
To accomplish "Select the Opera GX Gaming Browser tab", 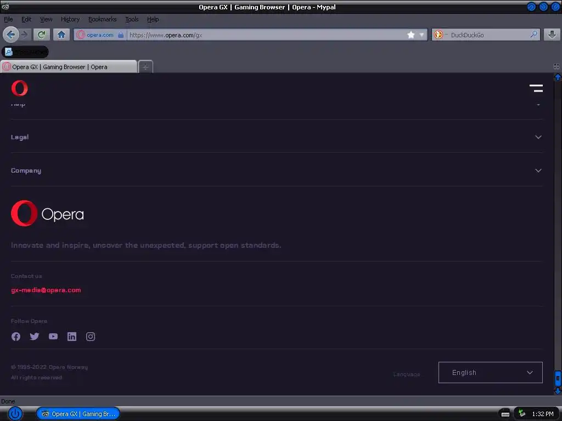I will tap(69, 66).
